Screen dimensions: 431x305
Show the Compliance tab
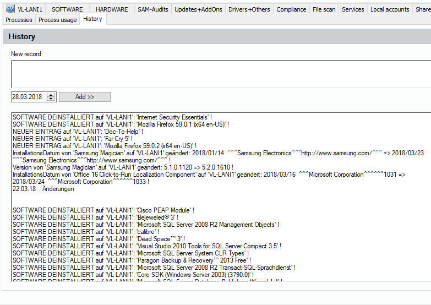(291, 9)
